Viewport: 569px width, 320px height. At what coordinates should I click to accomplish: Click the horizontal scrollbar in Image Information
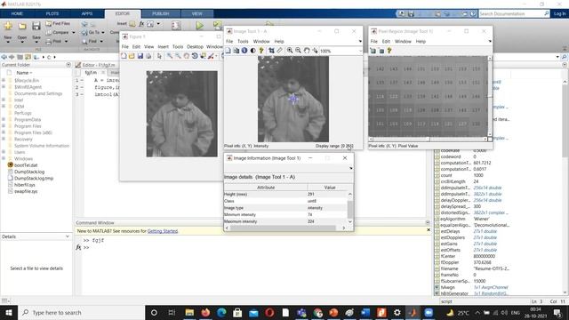click(x=283, y=228)
